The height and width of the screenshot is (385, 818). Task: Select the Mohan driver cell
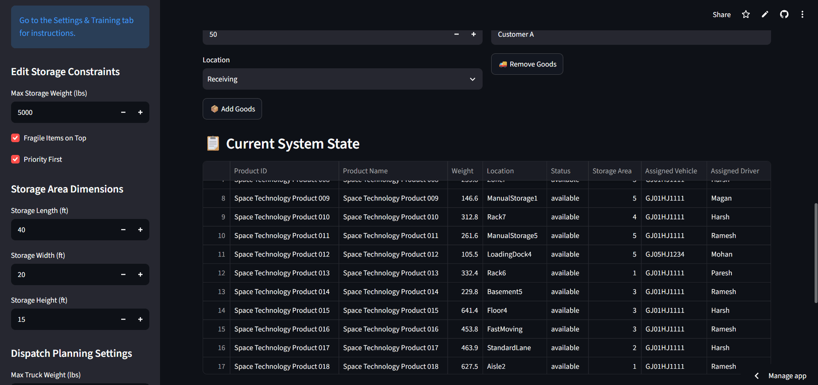[739, 254]
